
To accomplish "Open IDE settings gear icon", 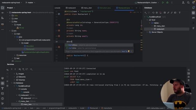I will click(193, 2).
